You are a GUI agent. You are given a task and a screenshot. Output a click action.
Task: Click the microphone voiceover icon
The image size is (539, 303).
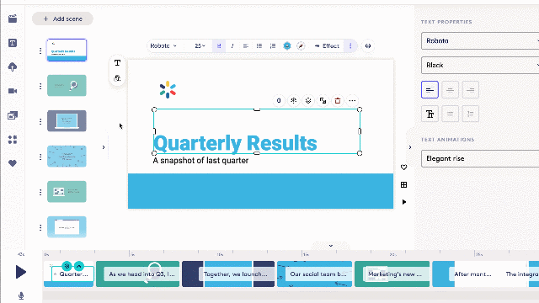click(21, 295)
